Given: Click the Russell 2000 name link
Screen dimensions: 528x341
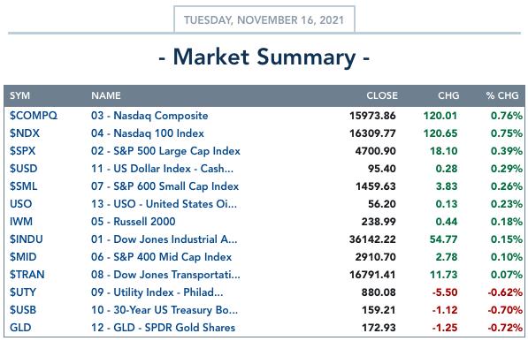Looking at the screenshot, I should pyautogui.click(x=134, y=222).
